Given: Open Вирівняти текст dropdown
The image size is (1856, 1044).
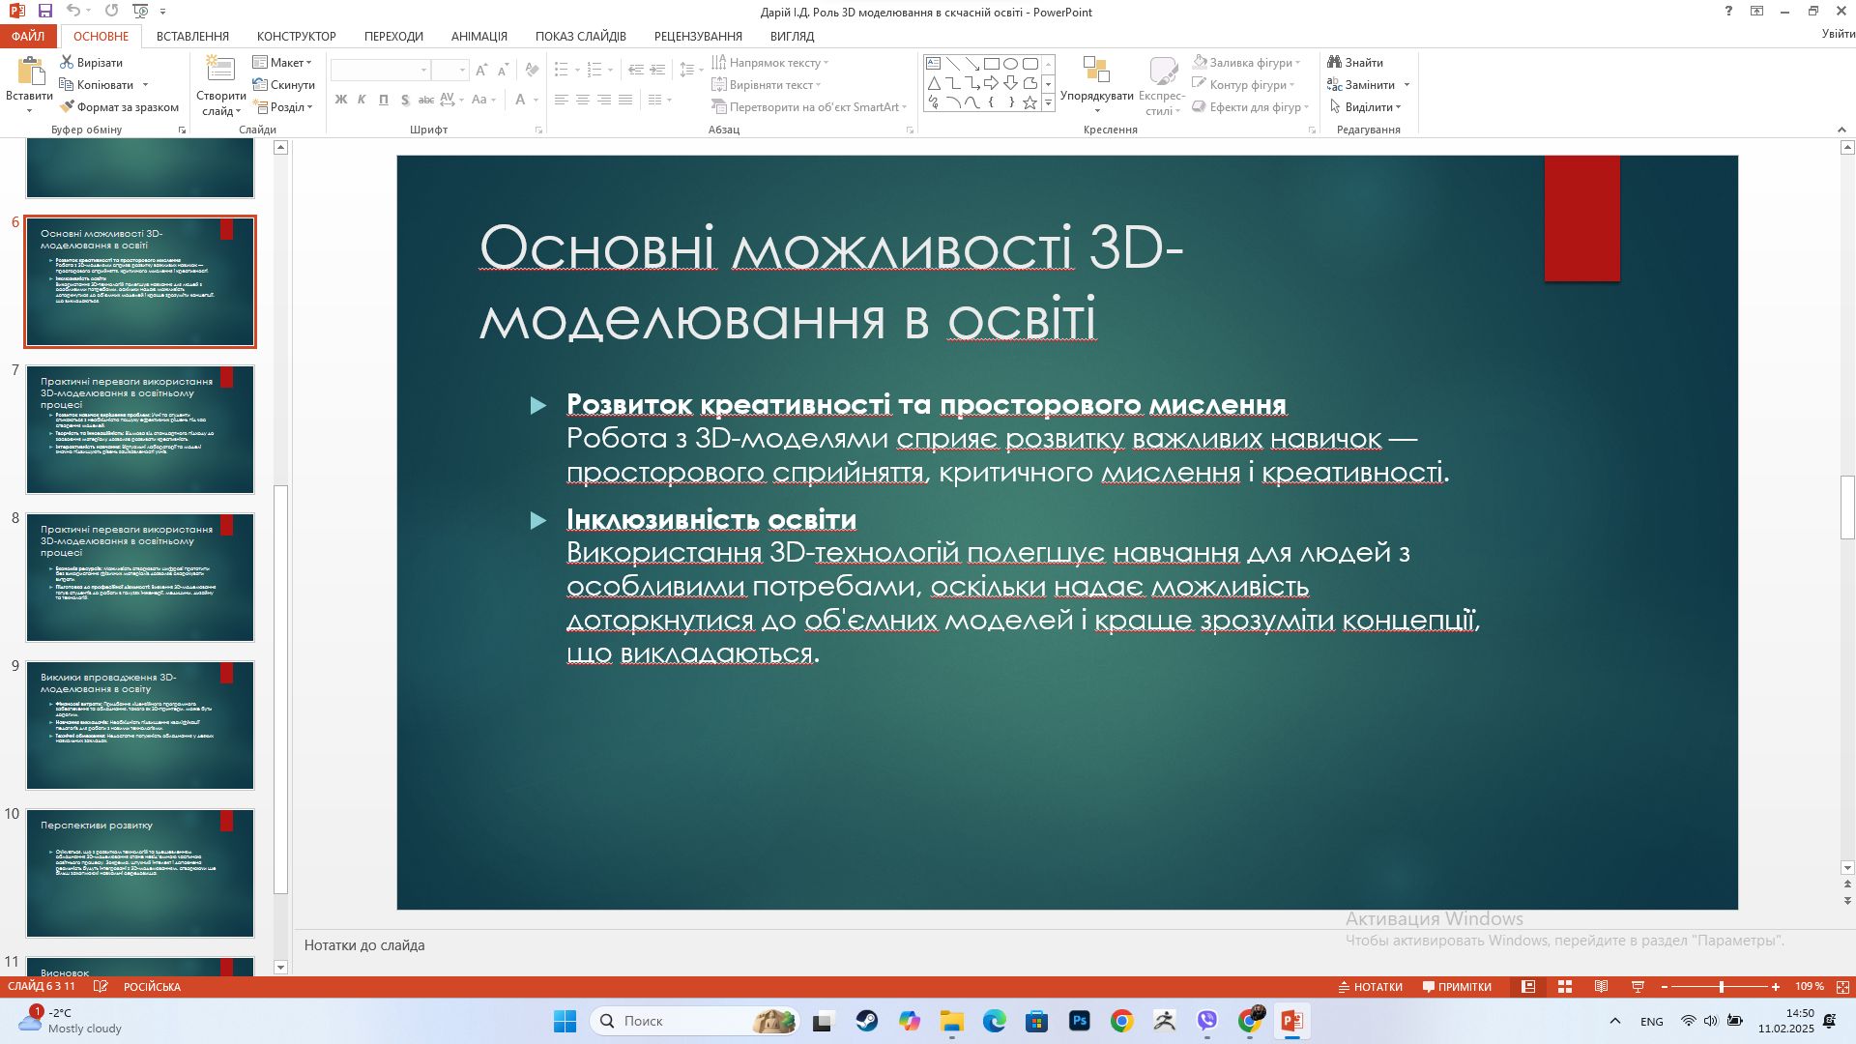Looking at the screenshot, I should pyautogui.click(x=767, y=85).
